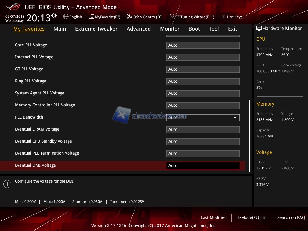Click the vertical scrollbar of settings list
This screenshot has height=231, width=308.
coord(249,135)
